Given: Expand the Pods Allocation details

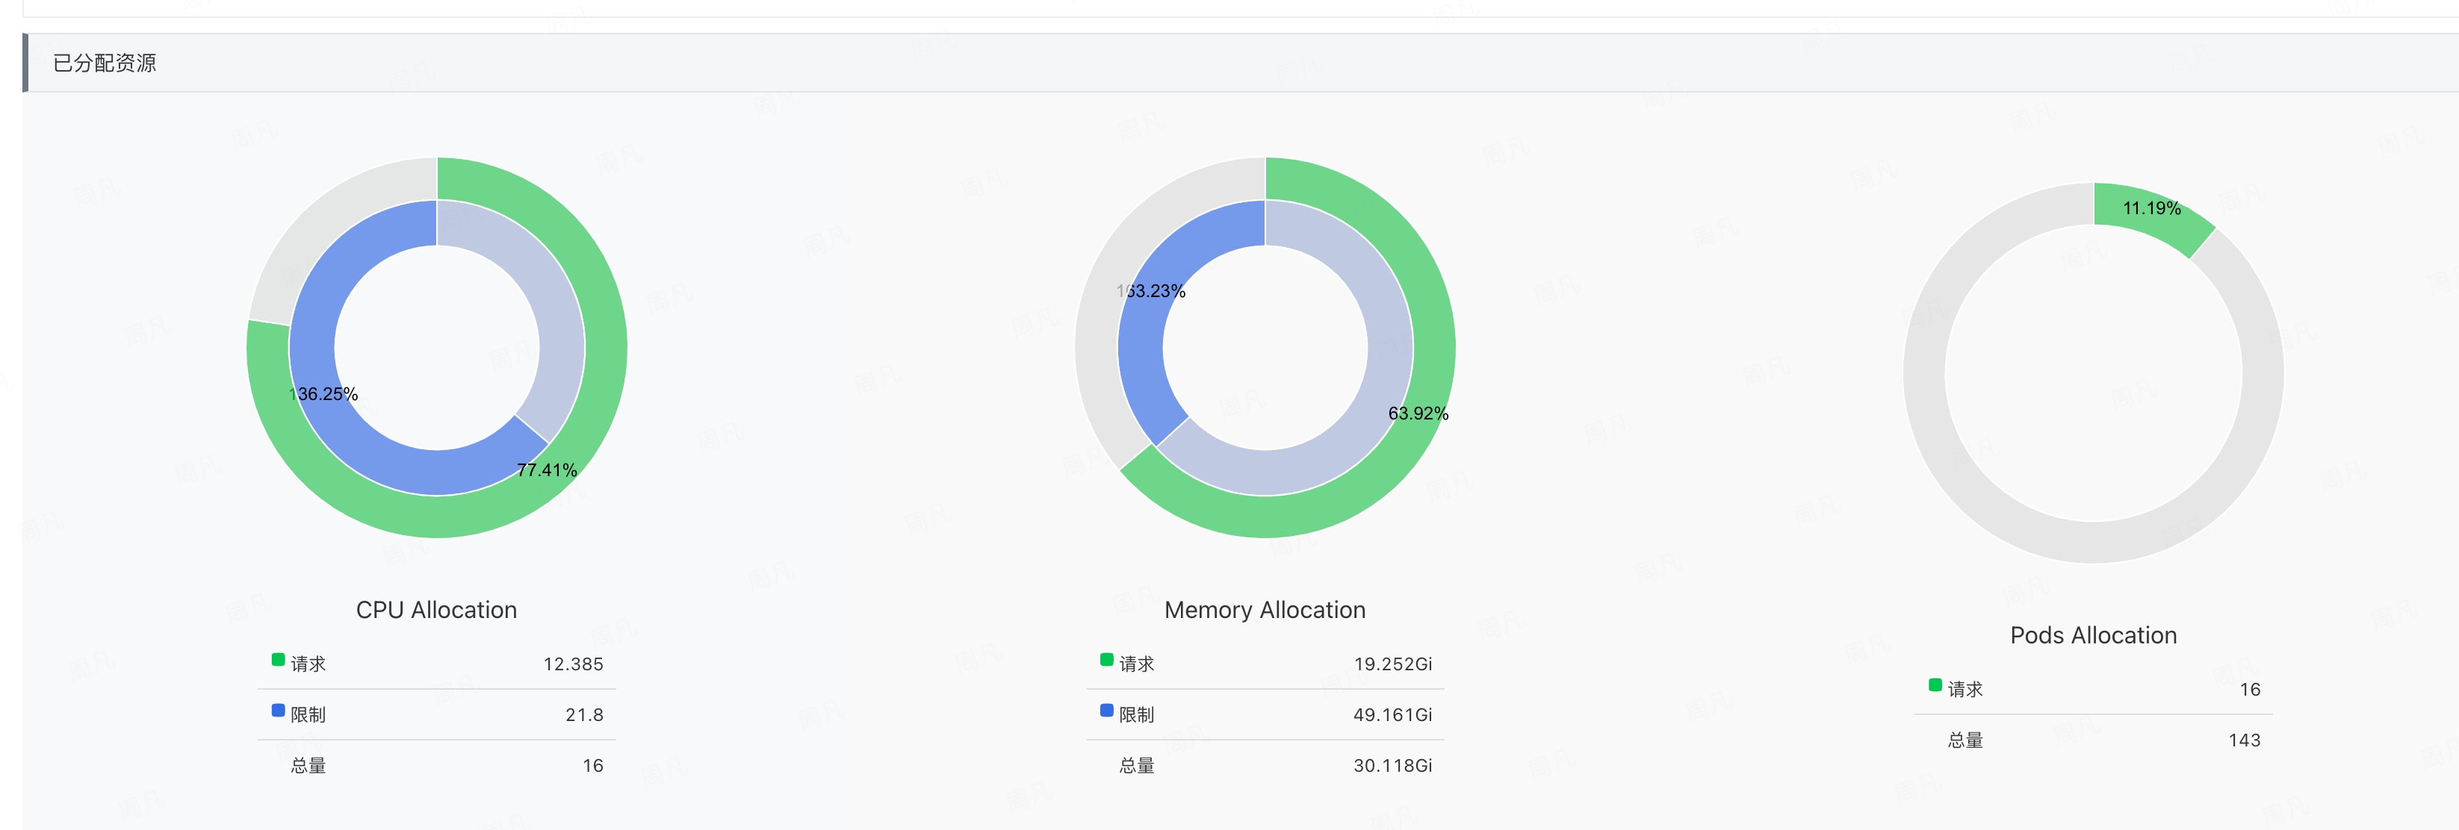Looking at the screenshot, I should 2094,634.
